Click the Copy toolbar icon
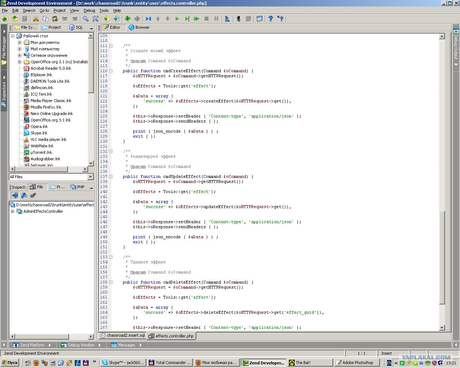This screenshot has width=460, height=368. [45, 19]
